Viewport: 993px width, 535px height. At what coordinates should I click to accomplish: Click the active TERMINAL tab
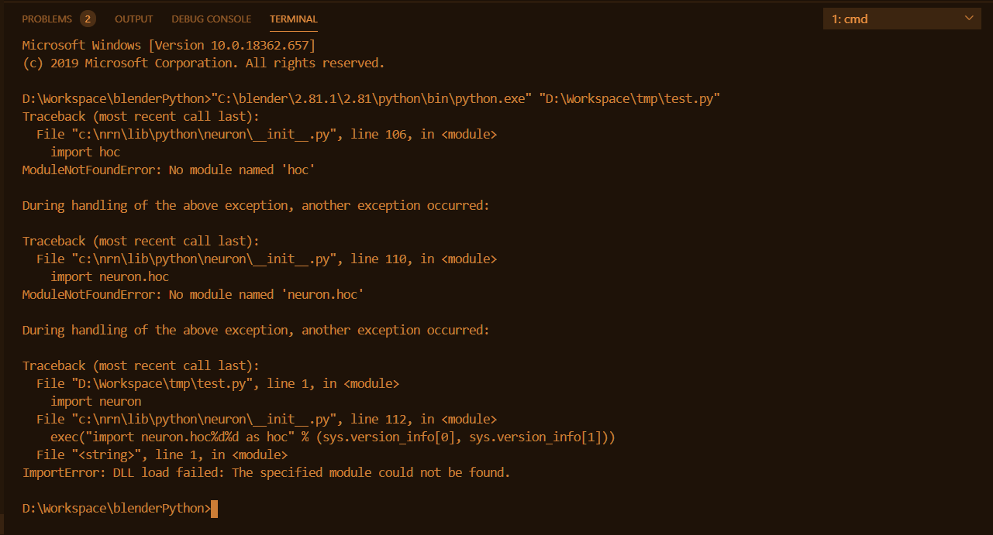pyautogui.click(x=292, y=19)
